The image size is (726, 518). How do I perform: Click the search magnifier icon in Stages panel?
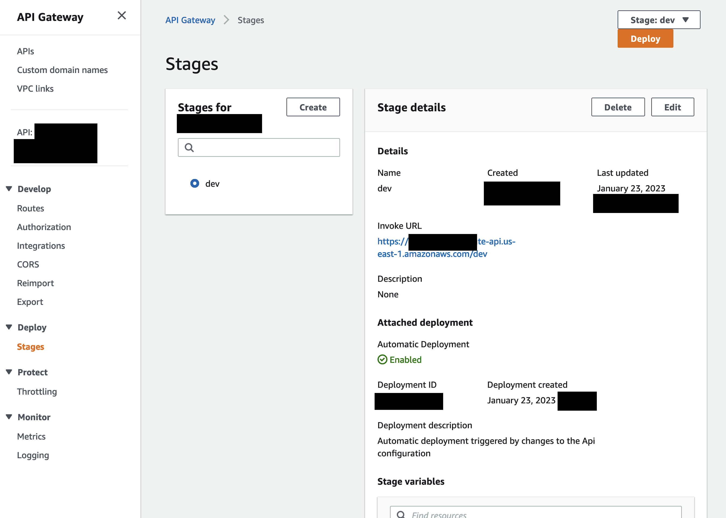tap(189, 147)
